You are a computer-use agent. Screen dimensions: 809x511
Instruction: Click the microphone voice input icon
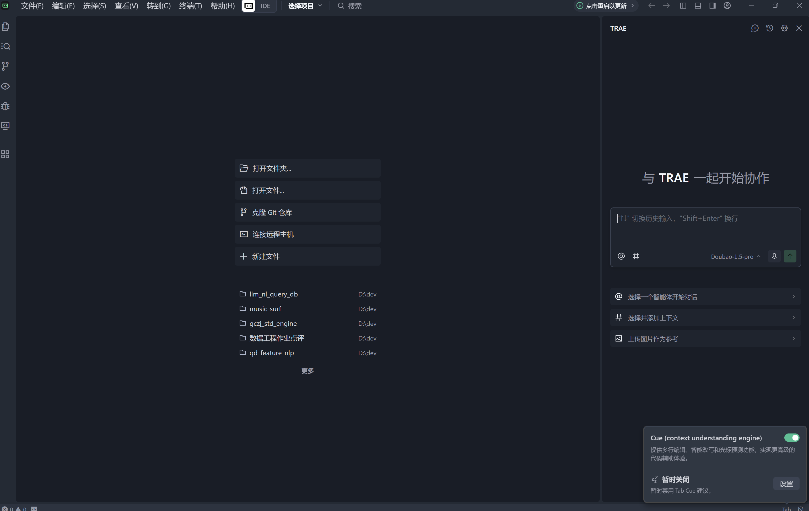coord(774,256)
